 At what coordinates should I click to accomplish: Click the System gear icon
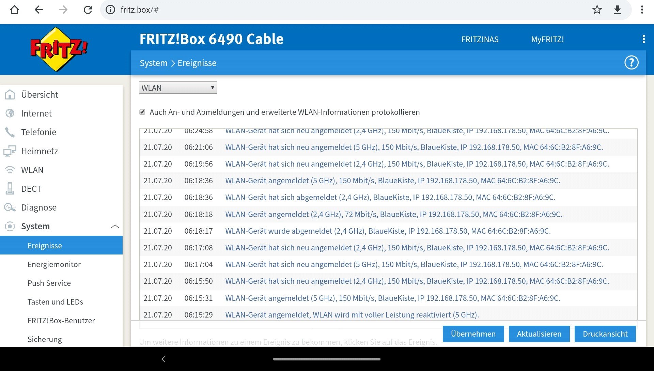click(x=10, y=226)
